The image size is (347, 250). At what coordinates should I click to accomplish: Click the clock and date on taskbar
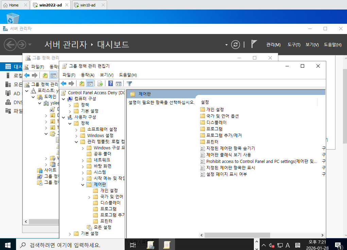(x=317, y=245)
